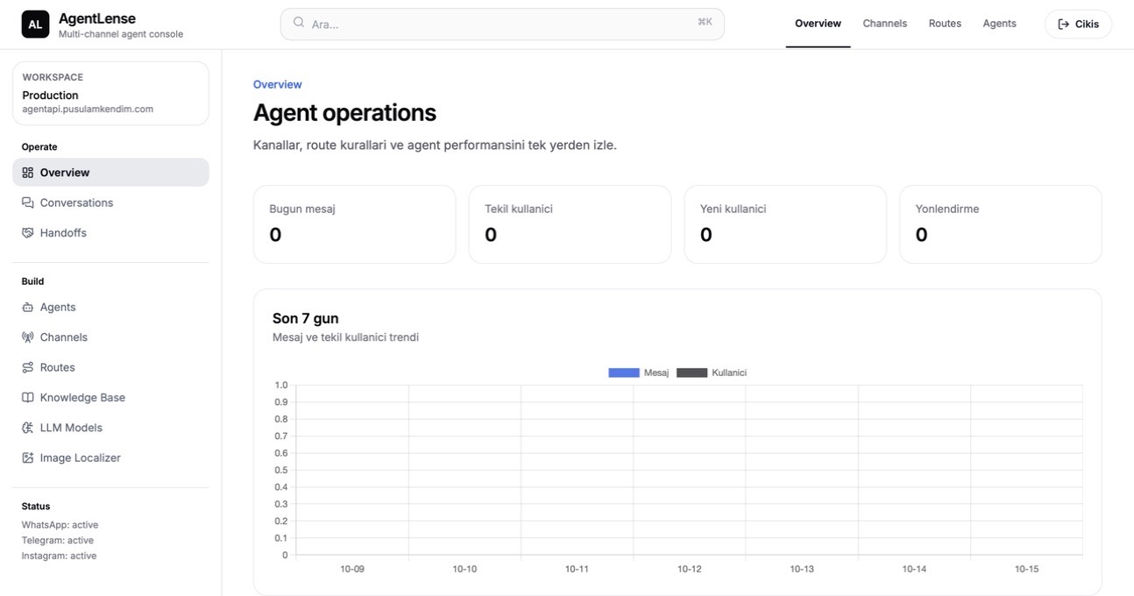Viewport: 1134px width, 596px height.
Task: Click the Overview grid icon in sidebar
Action: click(x=28, y=173)
